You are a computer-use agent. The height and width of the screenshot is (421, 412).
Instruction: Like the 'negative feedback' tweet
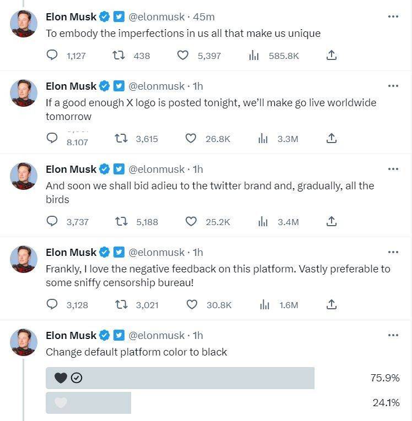pos(192,304)
